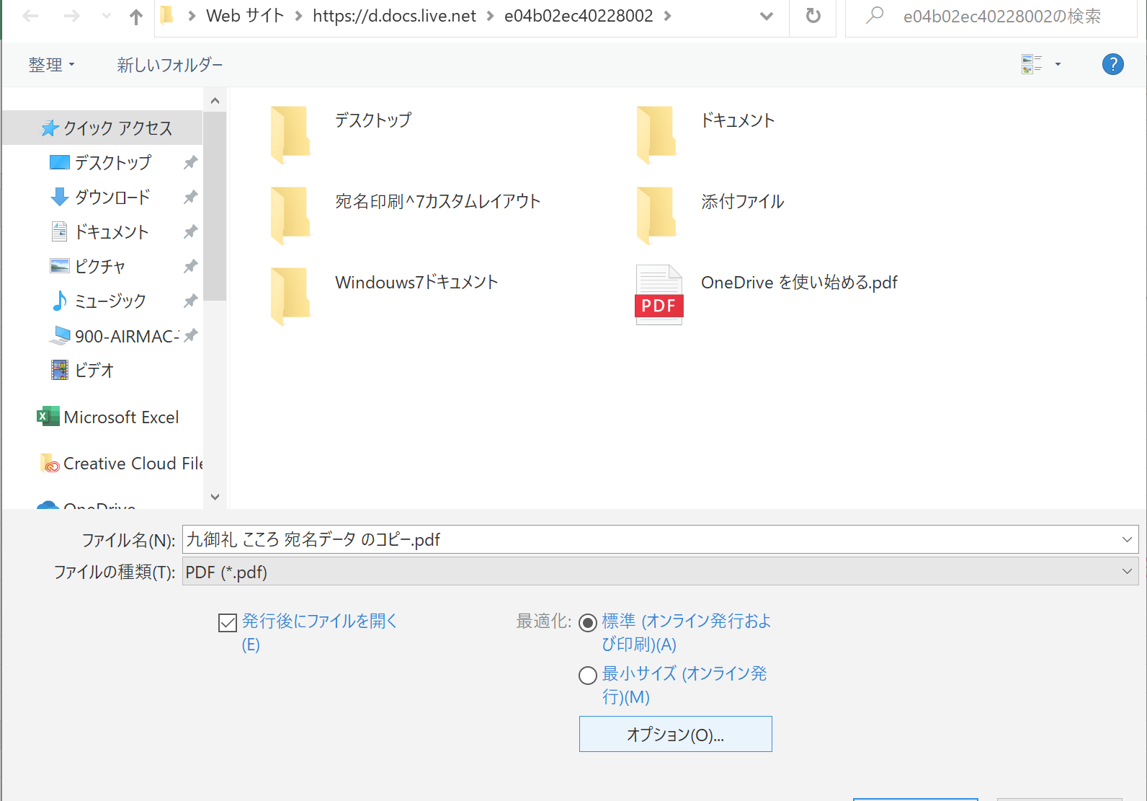Select the 最小サイズ optimization radio button
Image resolution: width=1147 pixels, height=801 pixels.
pos(588,676)
